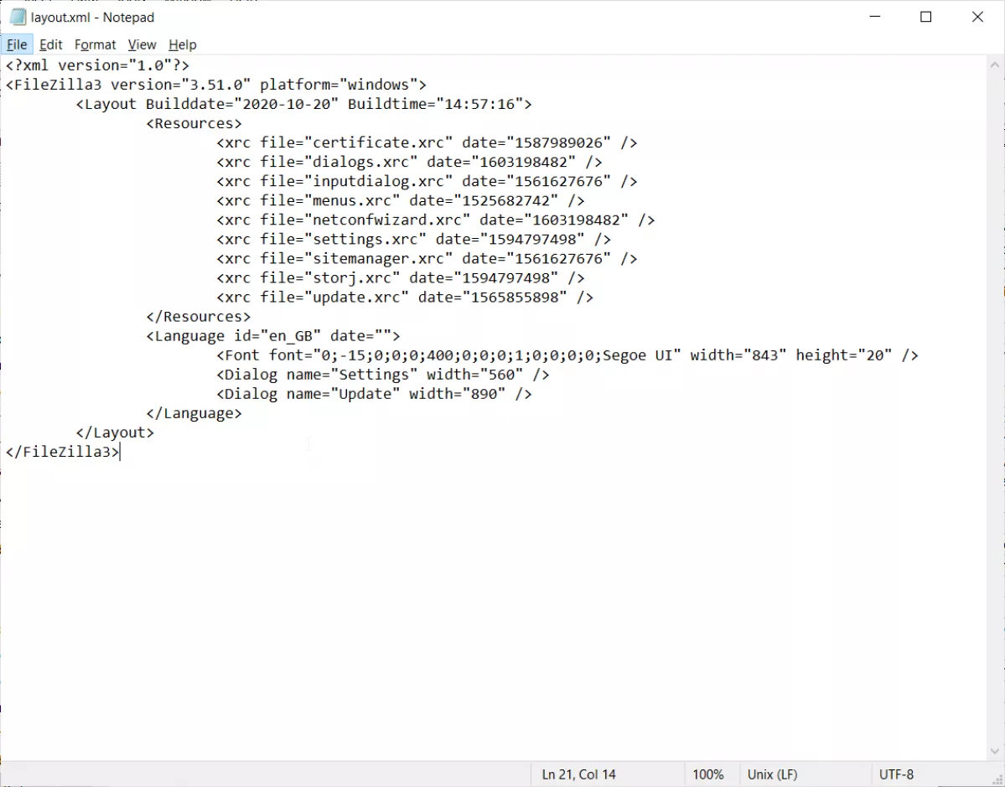Open the Format menu
The height and width of the screenshot is (787, 1005).
(95, 45)
